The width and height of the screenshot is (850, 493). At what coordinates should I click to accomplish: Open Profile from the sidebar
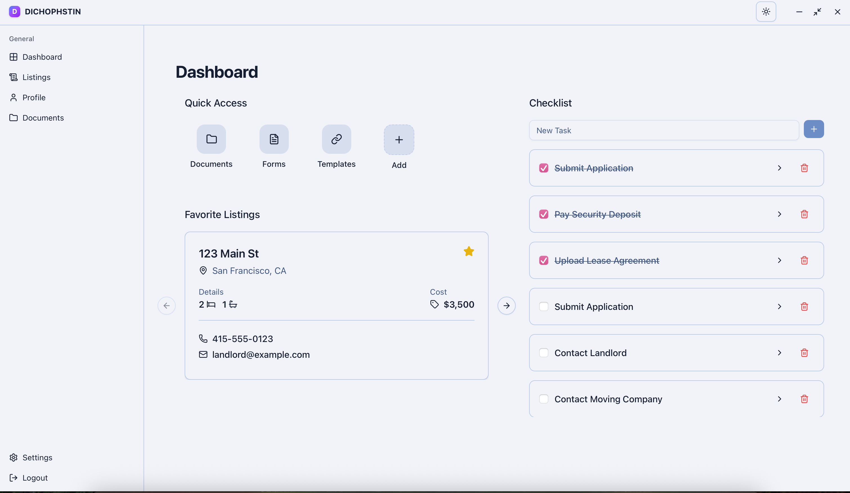[34, 97]
